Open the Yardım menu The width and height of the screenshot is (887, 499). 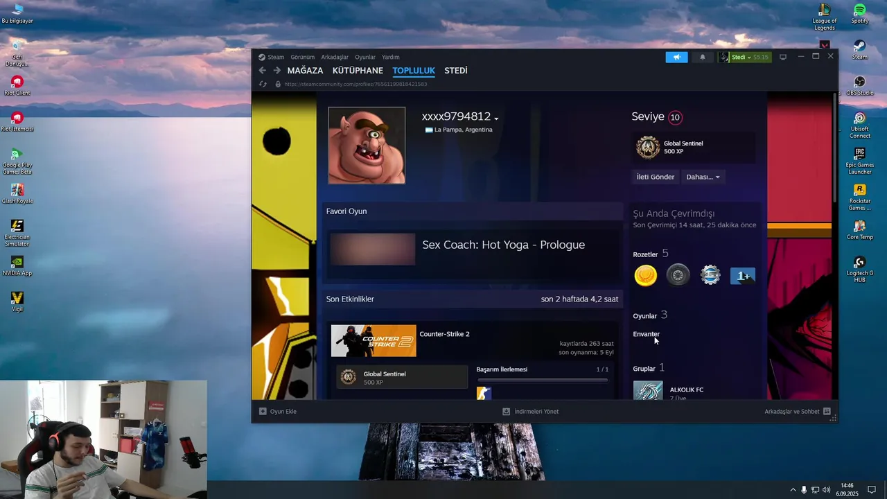[391, 58]
